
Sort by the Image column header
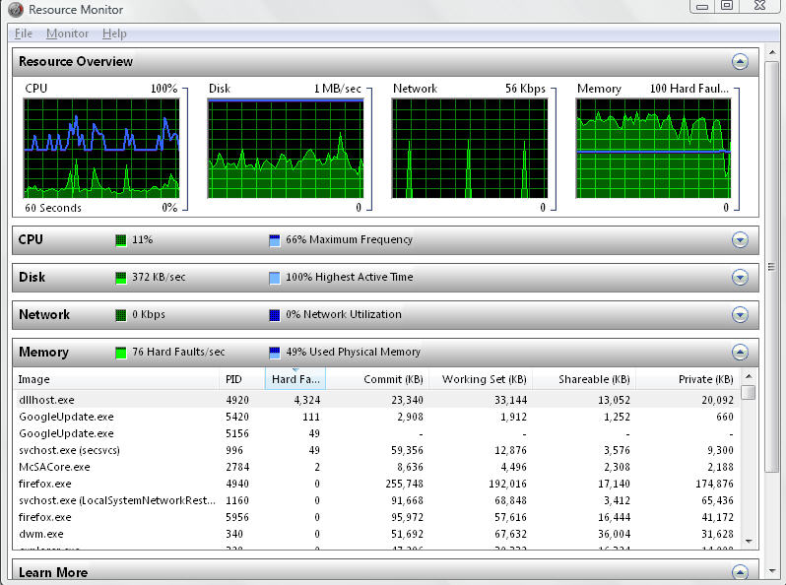[x=116, y=379]
